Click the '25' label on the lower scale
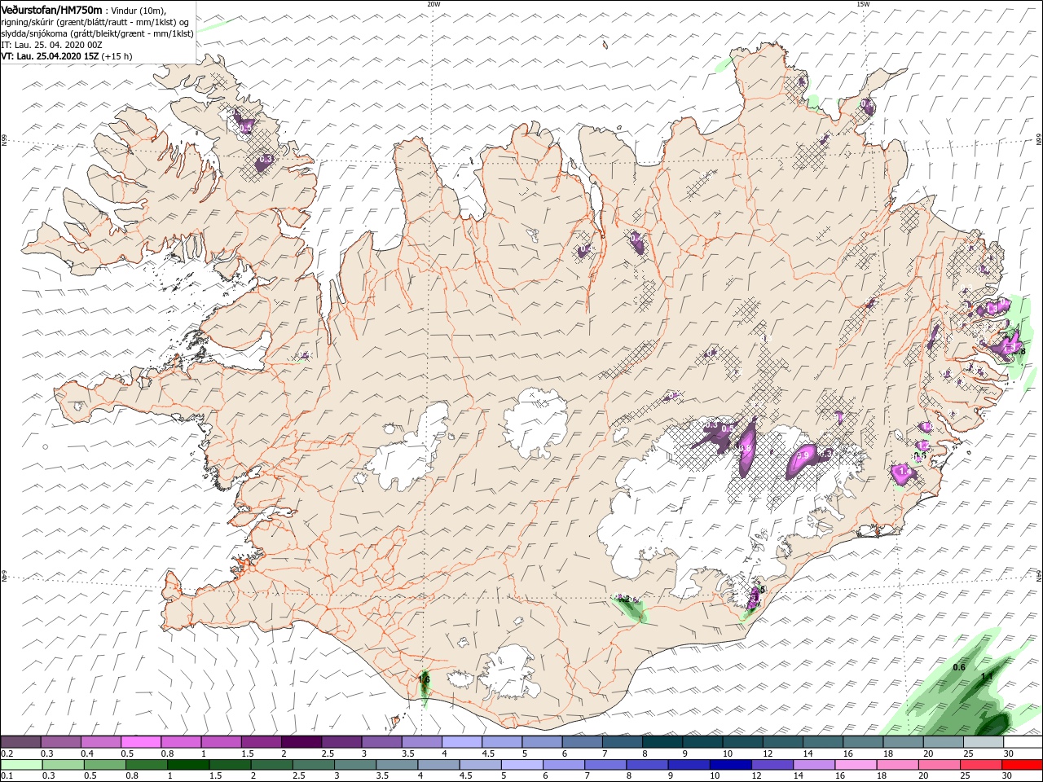The image size is (1043, 782). [966, 776]
